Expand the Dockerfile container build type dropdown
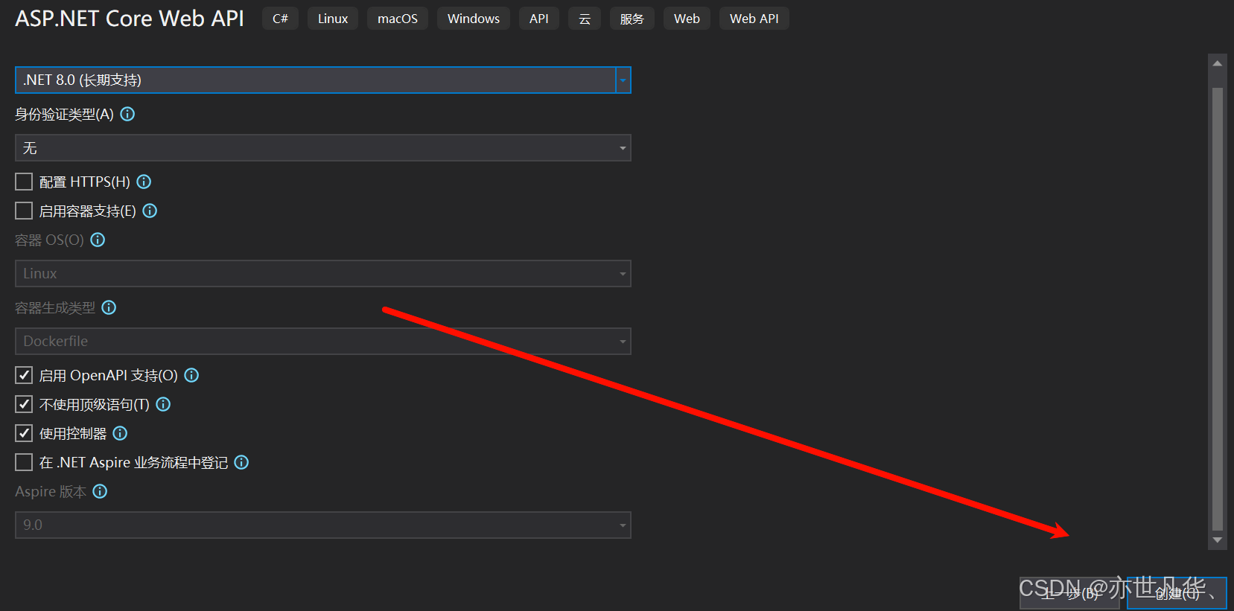The height and width of the screenshot is (611, 1234). [x=323, y=342]
